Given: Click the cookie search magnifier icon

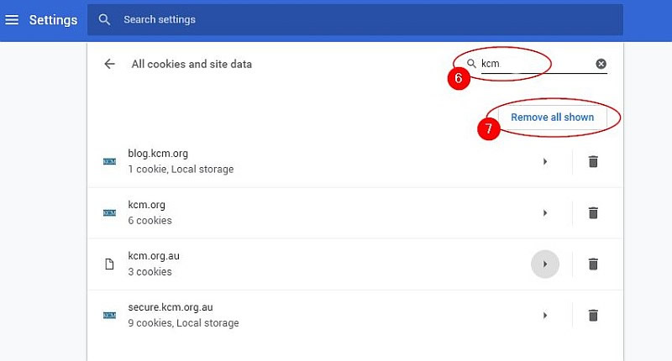Looking at the screenshot, I should [471, 64].
